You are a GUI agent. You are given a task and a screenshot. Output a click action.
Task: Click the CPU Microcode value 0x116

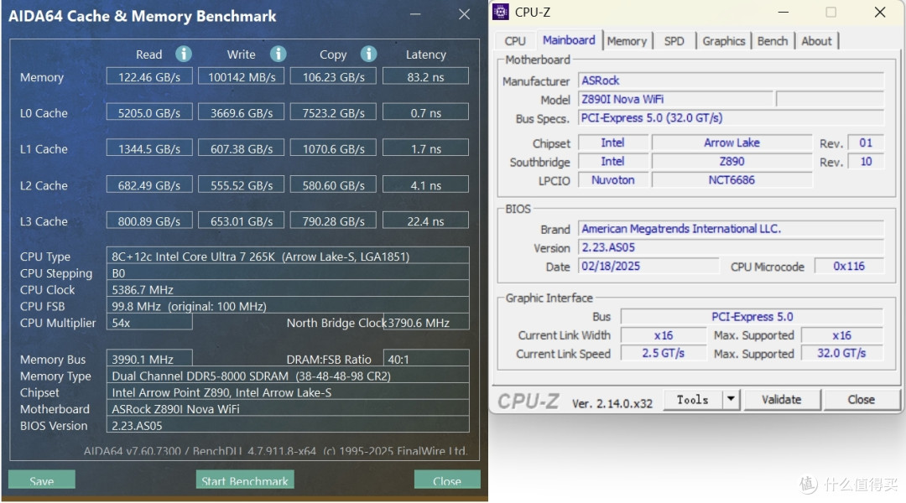[x=849, y=266]
